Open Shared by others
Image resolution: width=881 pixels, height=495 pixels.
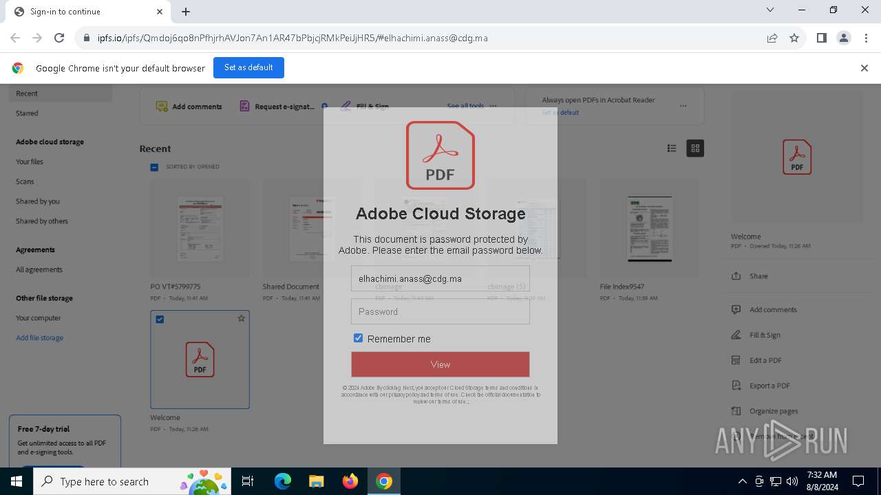click(x=42, y=221)
